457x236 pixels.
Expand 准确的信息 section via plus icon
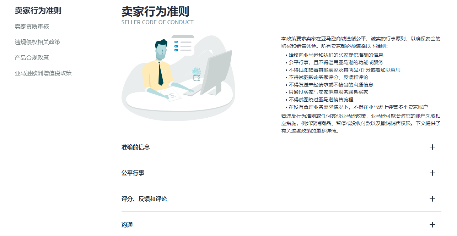[x=432, y=147]
